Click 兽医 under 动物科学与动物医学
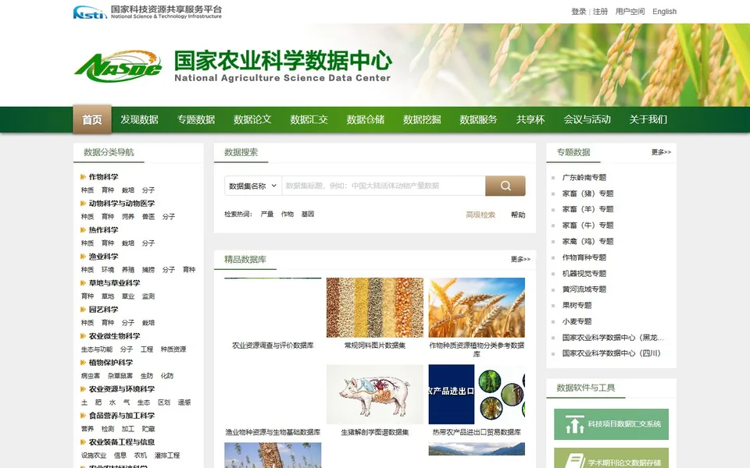750x468 pixels. 148,217
